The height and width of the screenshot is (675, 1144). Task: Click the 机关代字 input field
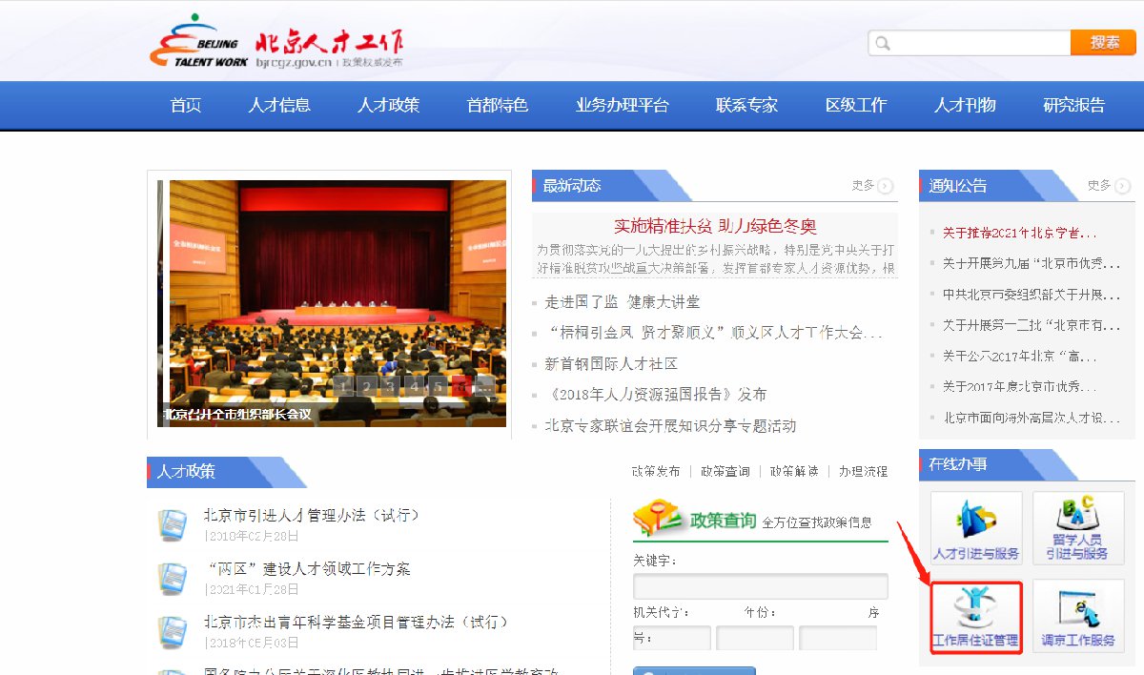click(672, 638)
